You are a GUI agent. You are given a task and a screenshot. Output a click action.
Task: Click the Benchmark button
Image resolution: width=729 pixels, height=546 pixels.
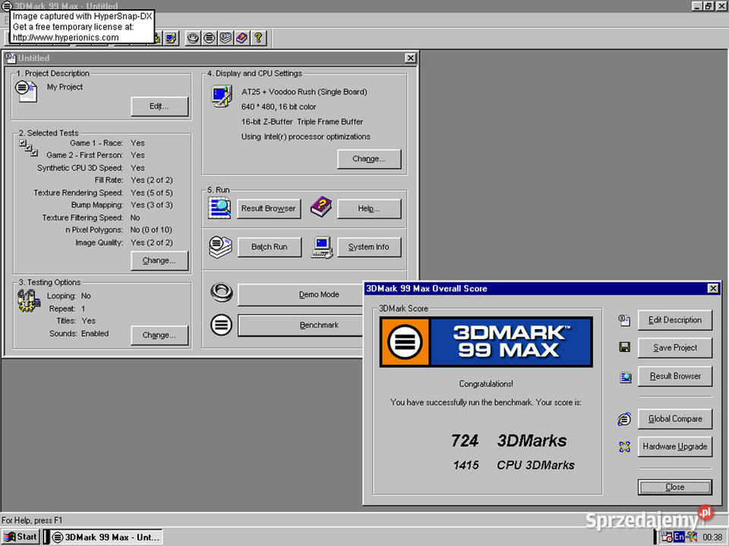tap(301, 325)
